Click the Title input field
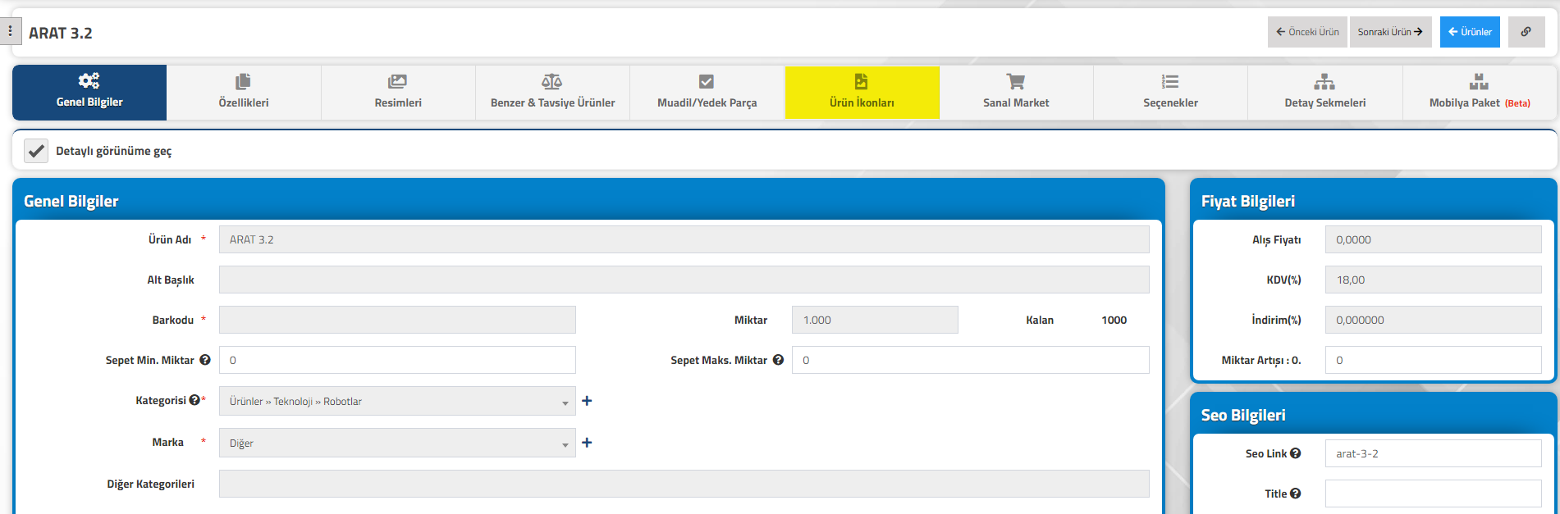Viewport: 1560px width, 514px height. 1433,494
